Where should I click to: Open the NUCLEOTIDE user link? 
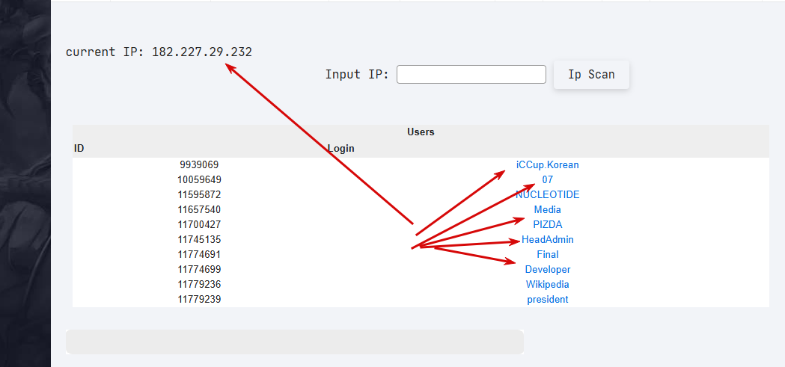click(x=547, y=194)
